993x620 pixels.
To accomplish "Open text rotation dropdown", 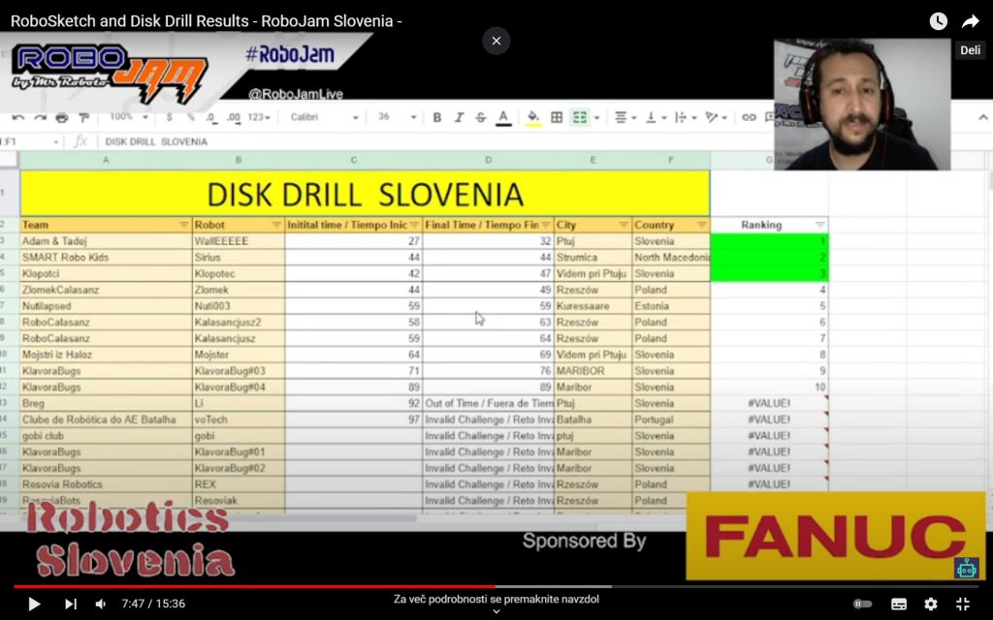I will (715, 117).
